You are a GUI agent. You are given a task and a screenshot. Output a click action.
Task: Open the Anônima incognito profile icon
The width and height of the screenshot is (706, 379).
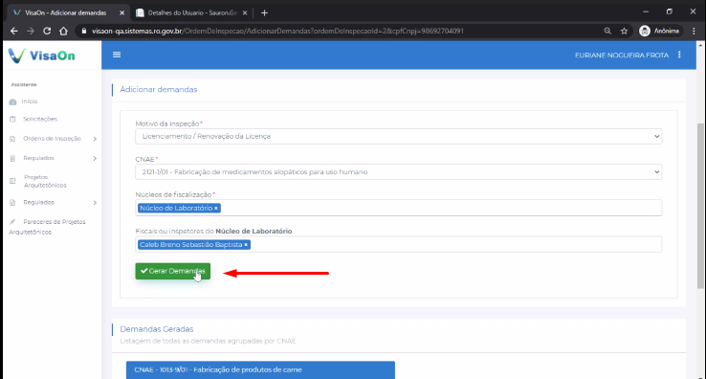(x=645, y=31)
